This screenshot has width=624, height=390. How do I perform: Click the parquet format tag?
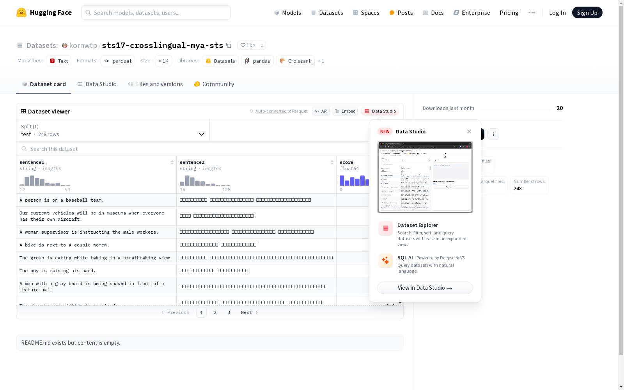[118, 61]
